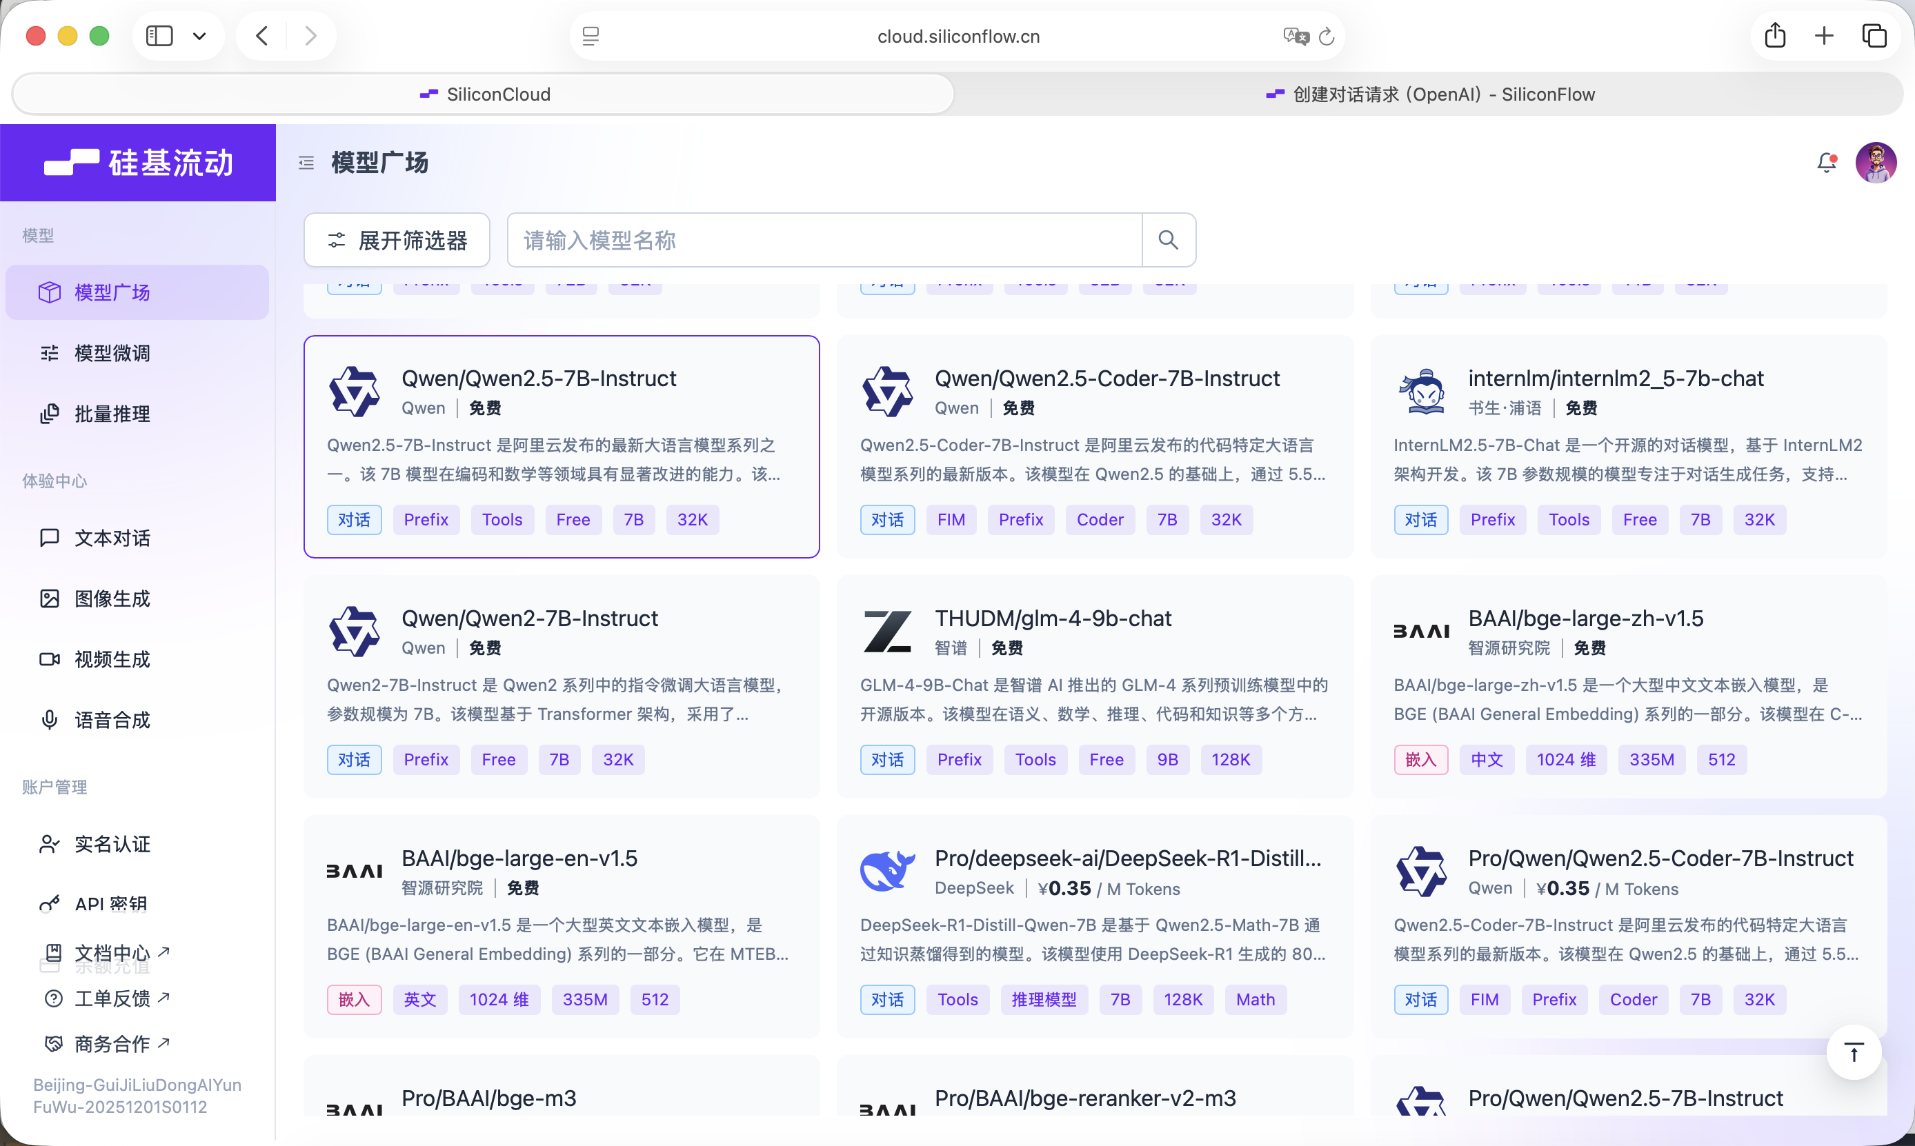Open the sidebar dropdown chevron in Safari

(x=199, y=37)
